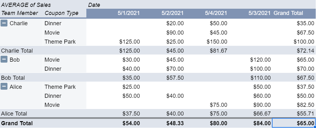The image size is (316, 128).
Task: Click the 5/3/2021 date header
Action: [x=259, y=13]
